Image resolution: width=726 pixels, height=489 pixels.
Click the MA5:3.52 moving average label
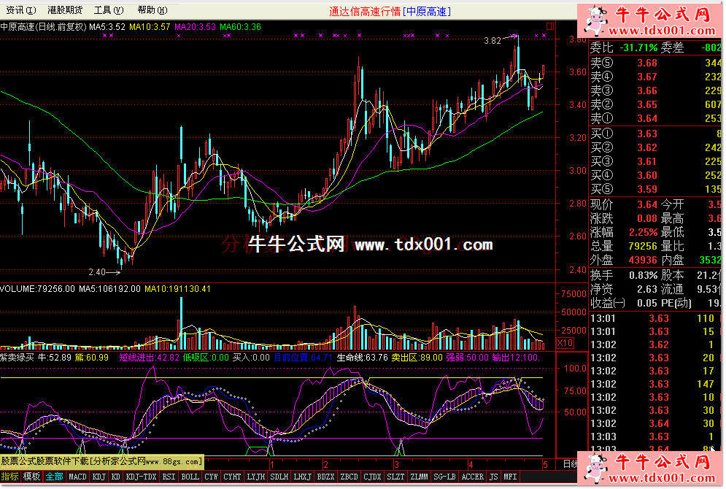click(x=107, y=27)
